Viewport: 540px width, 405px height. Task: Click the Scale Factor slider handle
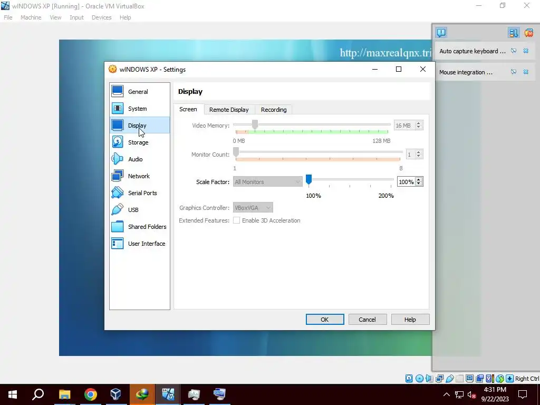tap(308, 179)
